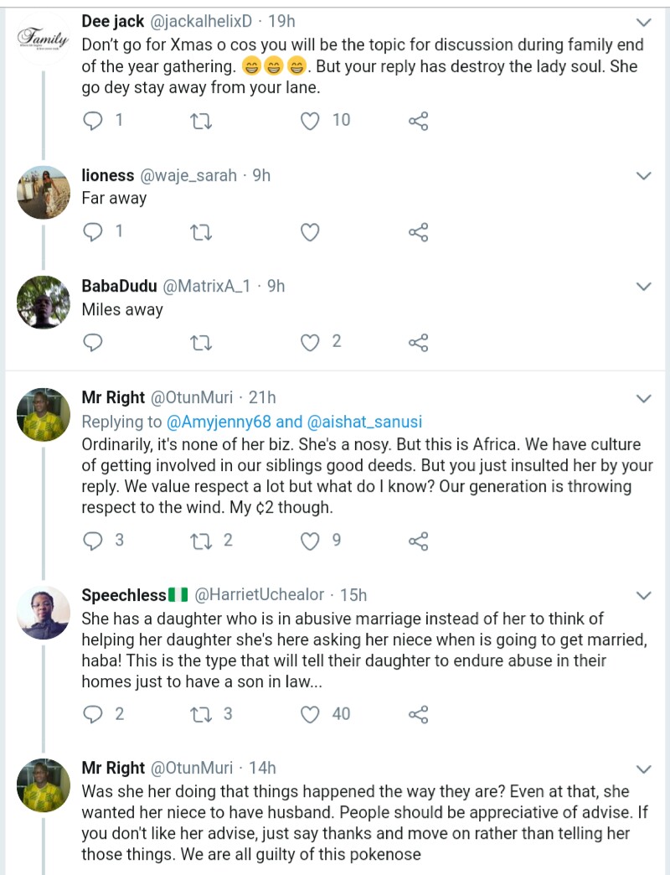Retweet Dee jack's tweet
This screenshot has width=670, height=875.
201,121
